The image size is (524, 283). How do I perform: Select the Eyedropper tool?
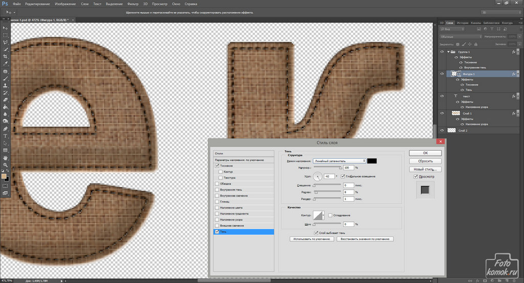[x=5, y=64]
